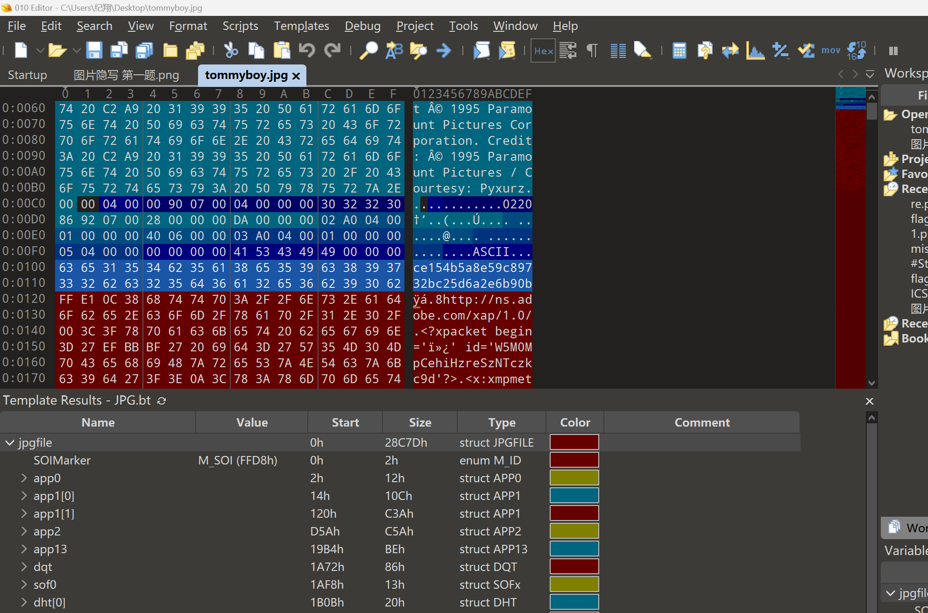Click the Goto blue arrow icon
928x613 pixels.
(x=444, y=50)
